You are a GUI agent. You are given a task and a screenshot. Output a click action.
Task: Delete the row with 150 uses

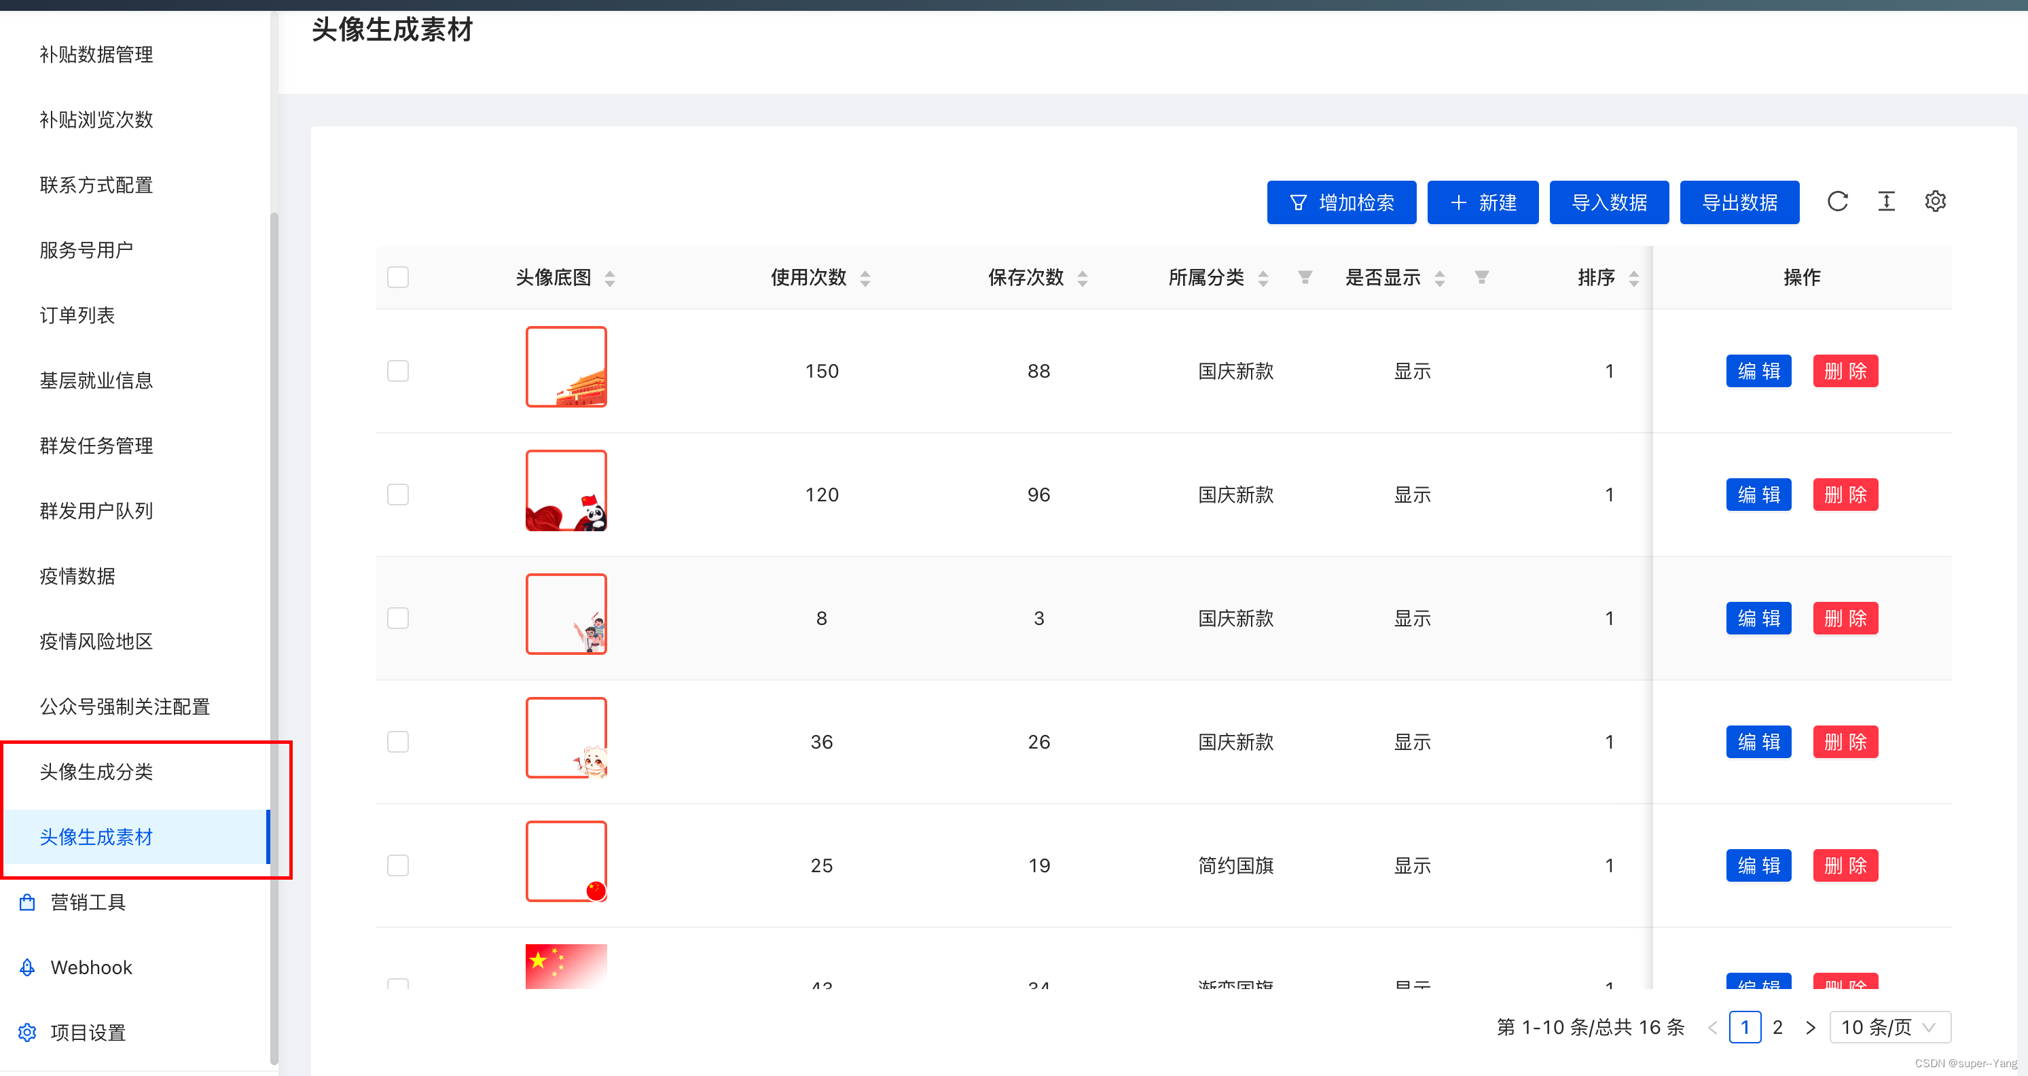point(1845,371)
